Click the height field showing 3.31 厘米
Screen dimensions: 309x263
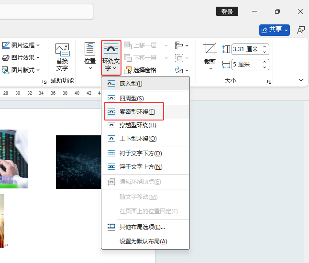click(247, 49)
